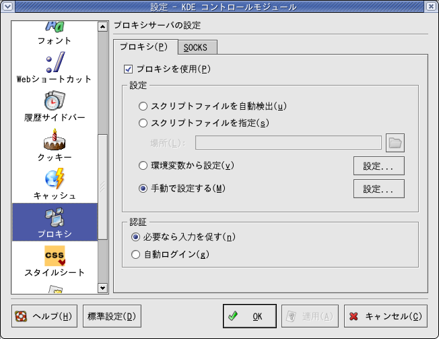The image size is (439, 339).
Task: Click the ヘルプ(H) button
Action: click(x=44, y=316)
